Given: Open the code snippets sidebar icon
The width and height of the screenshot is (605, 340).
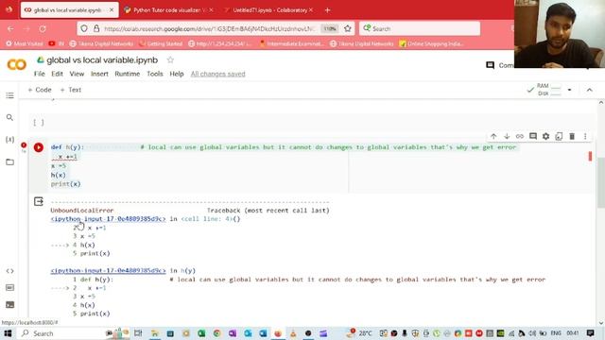Looking at the screenshot, I should [x=10, y=271].
